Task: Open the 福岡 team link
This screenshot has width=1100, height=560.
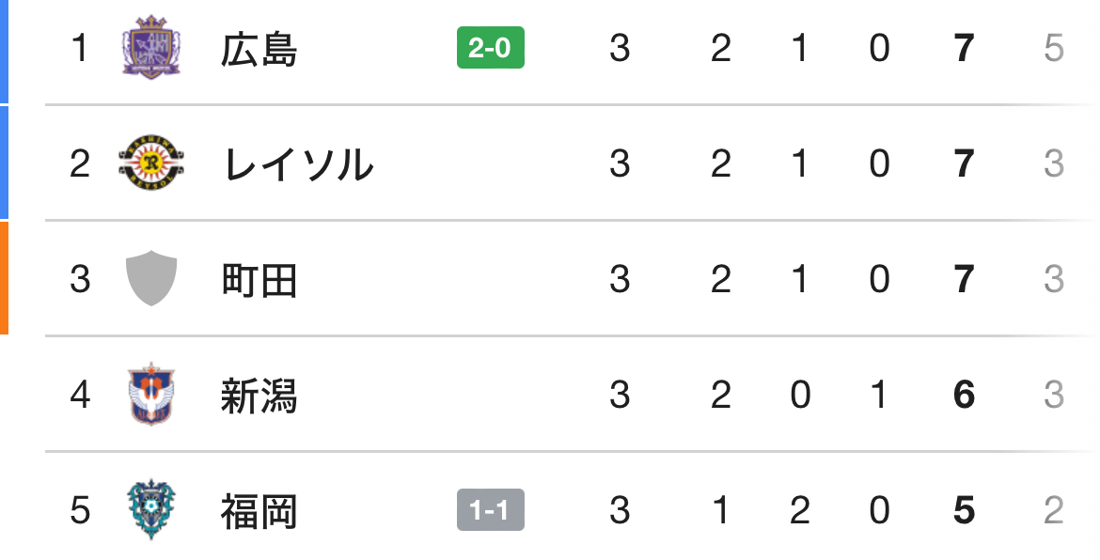Action: point(259,512)
